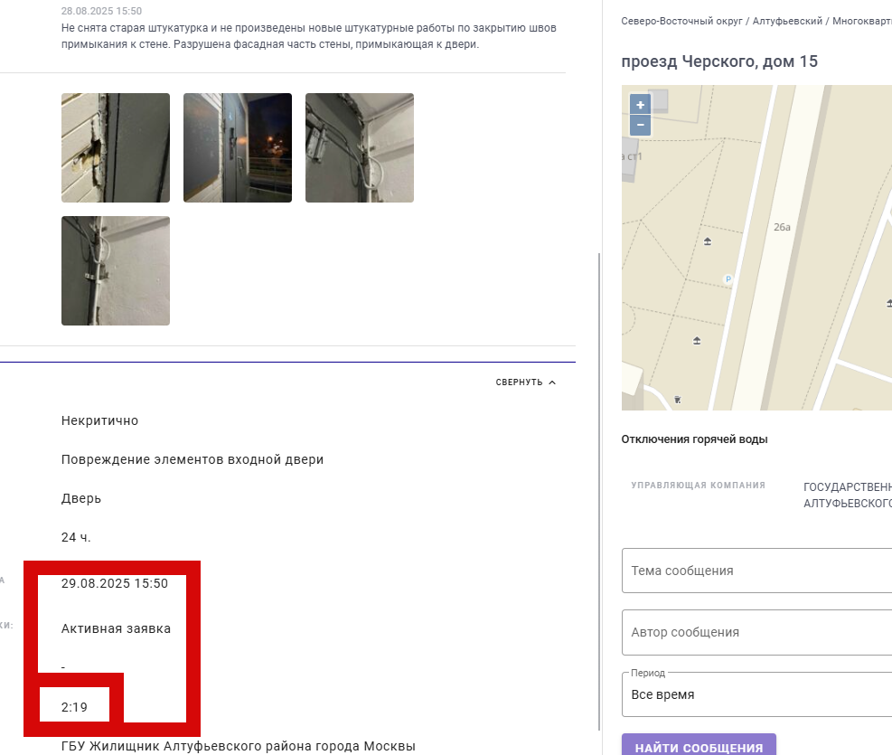
Task: Click the parking marker on the map
Action: [x=728, y=278]
